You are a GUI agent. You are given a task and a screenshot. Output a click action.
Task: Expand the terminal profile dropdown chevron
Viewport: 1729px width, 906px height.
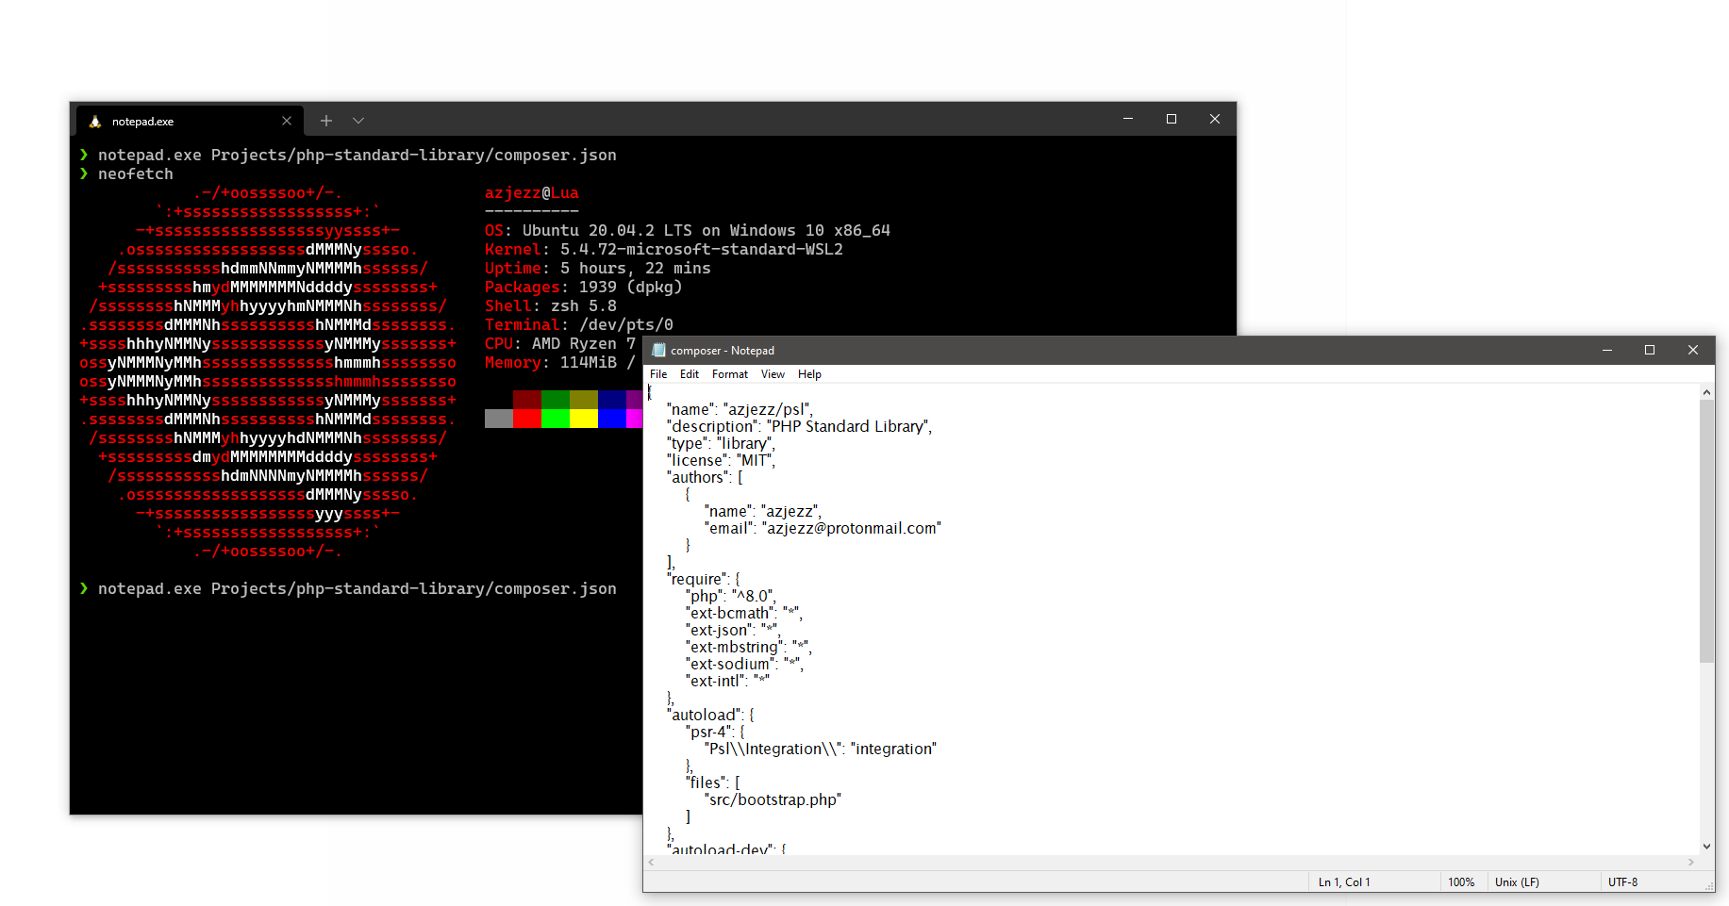tap(358, 121)
